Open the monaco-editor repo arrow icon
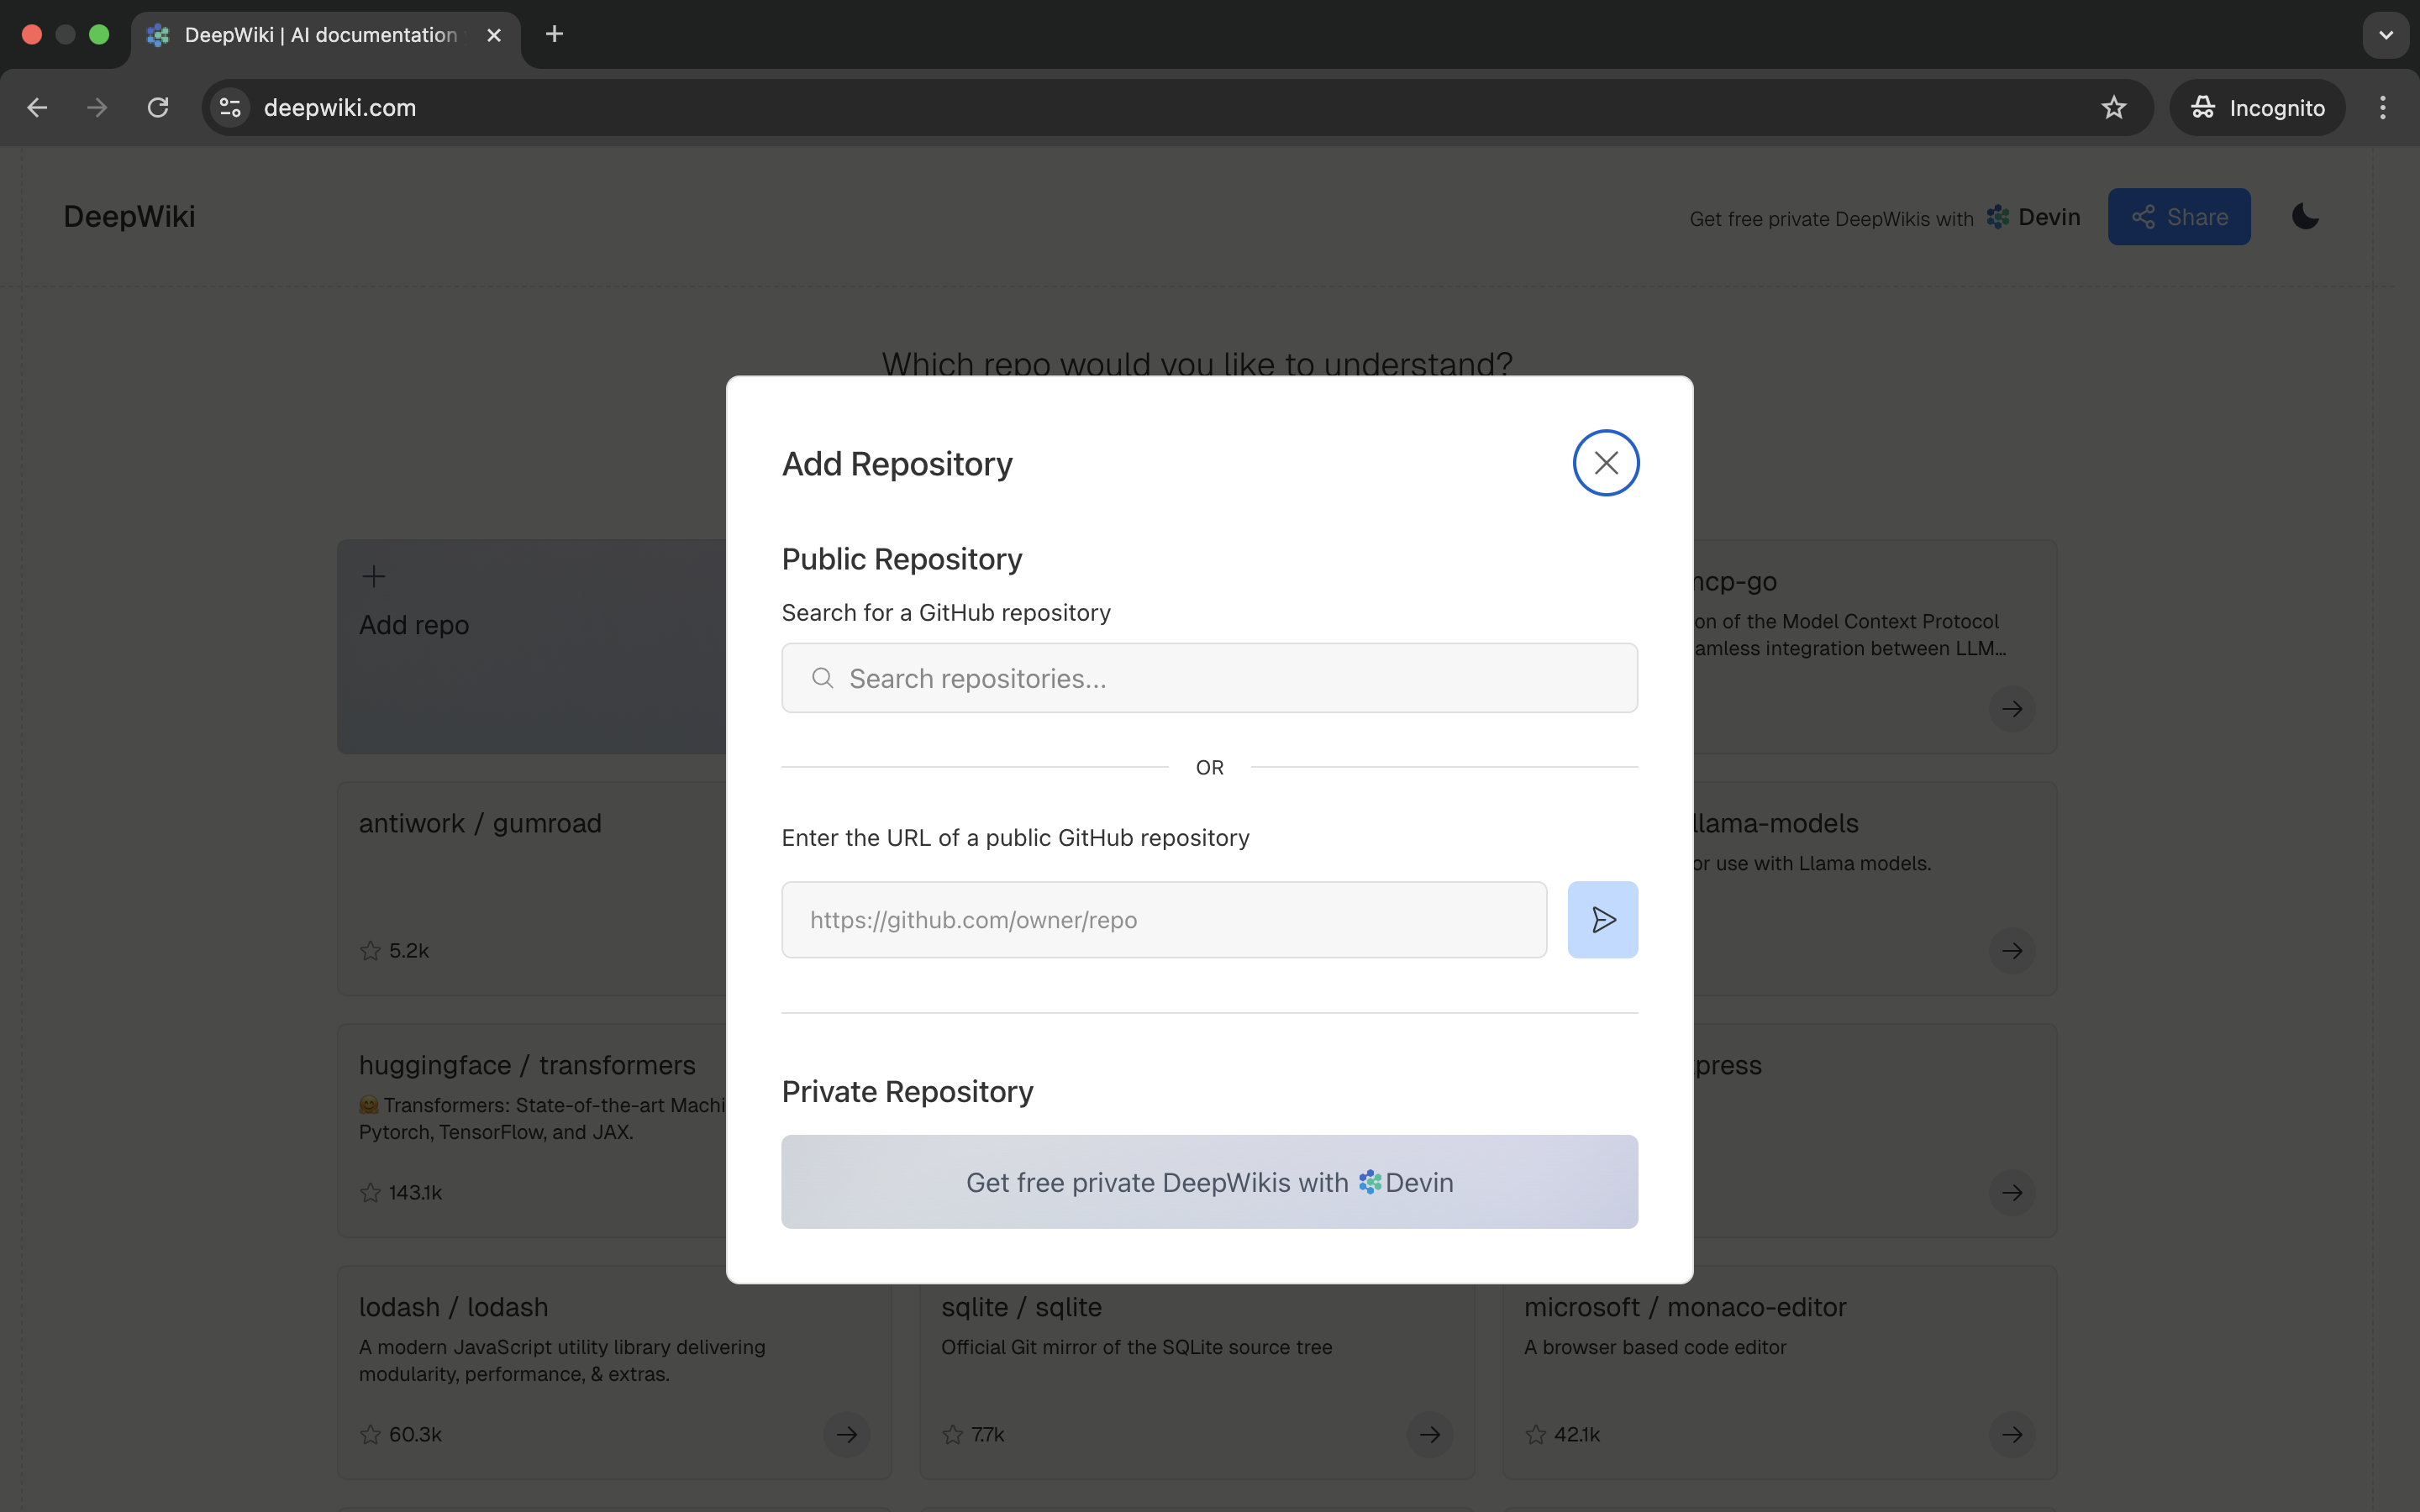The height and width of the screenshot is (1512, 2420). click(2011, 1434)
